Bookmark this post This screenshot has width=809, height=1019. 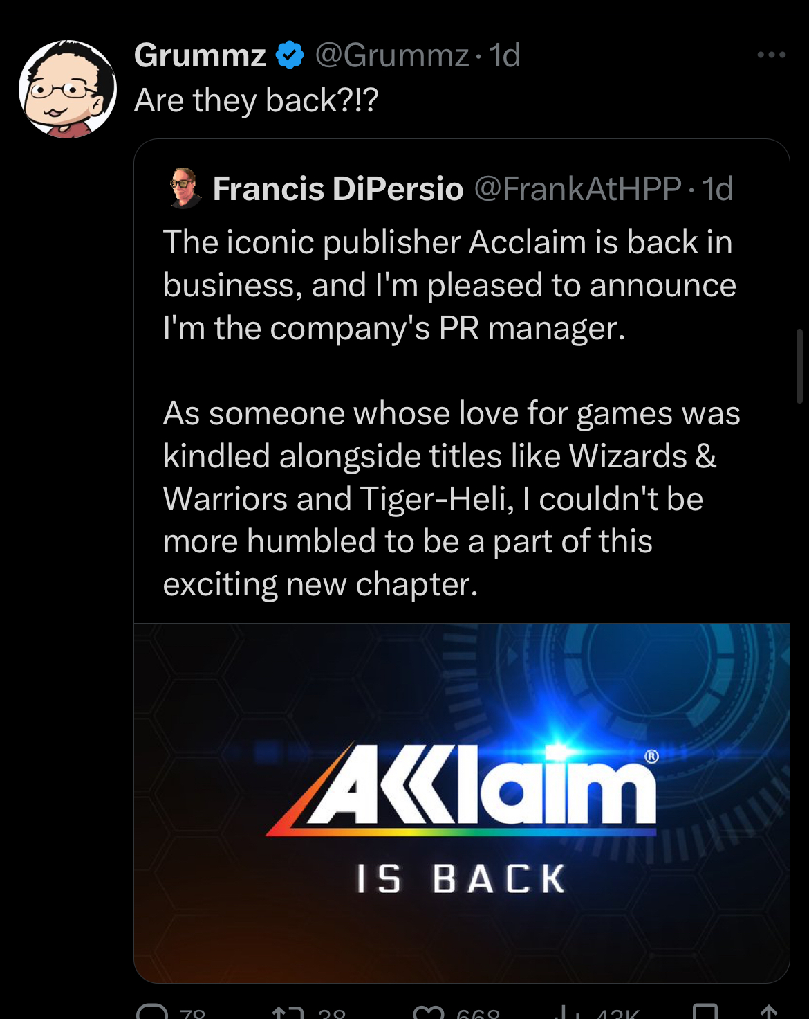[x=705, y=1011]
